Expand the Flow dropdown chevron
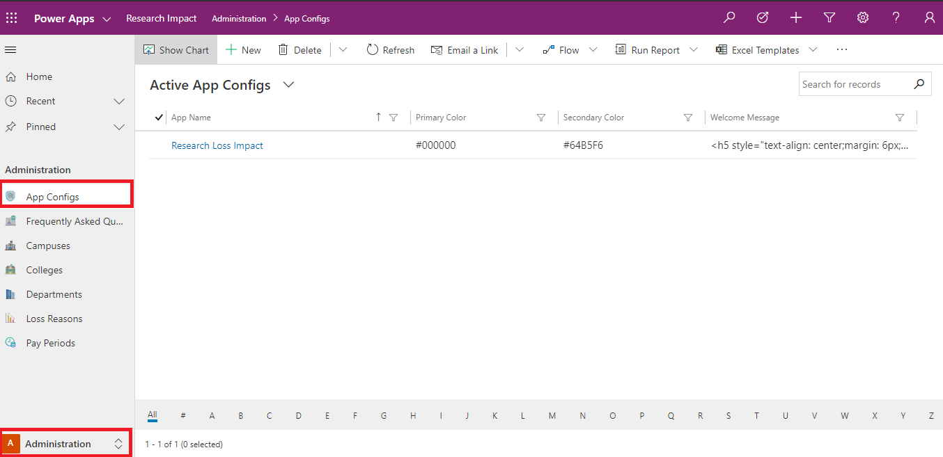 coord(593,50)
